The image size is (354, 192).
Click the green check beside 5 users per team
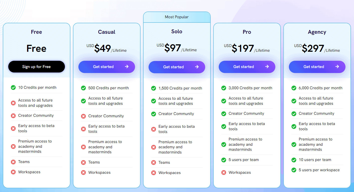click(x=224, y=160)
